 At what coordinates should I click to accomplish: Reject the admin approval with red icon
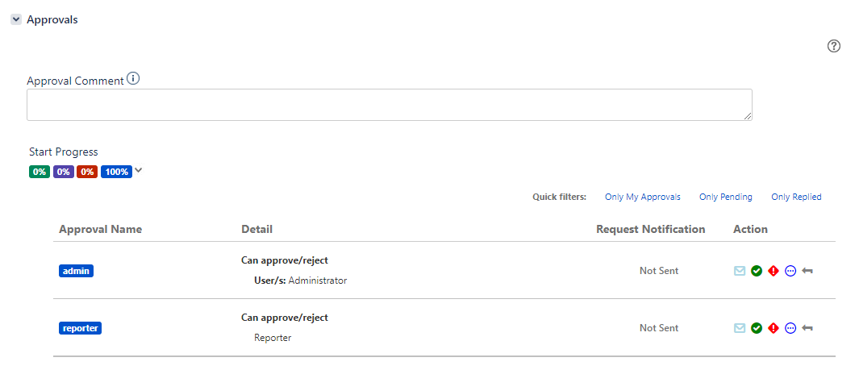774,271
